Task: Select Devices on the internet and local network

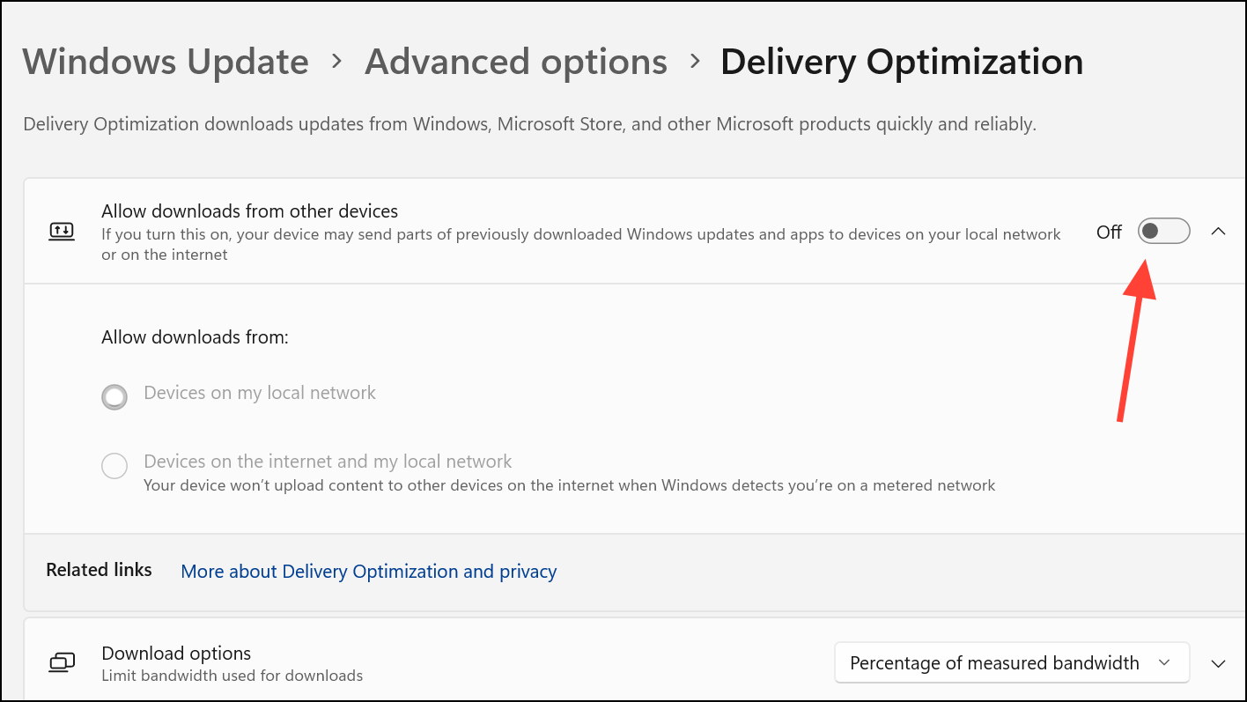Action: 114,465
